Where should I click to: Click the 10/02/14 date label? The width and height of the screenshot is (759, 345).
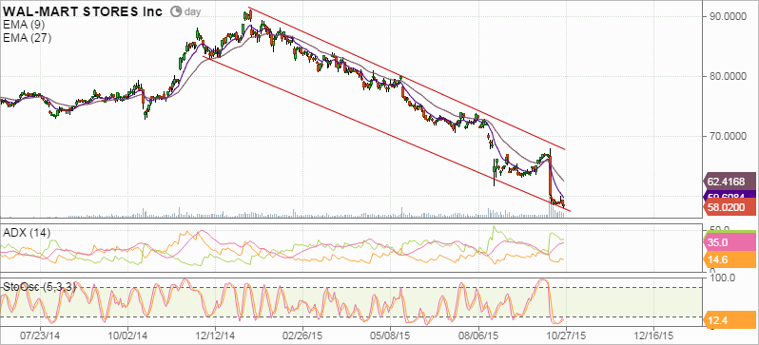point(127,335)
